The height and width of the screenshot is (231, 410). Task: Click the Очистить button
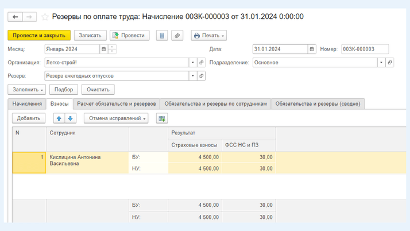point(98,90)
